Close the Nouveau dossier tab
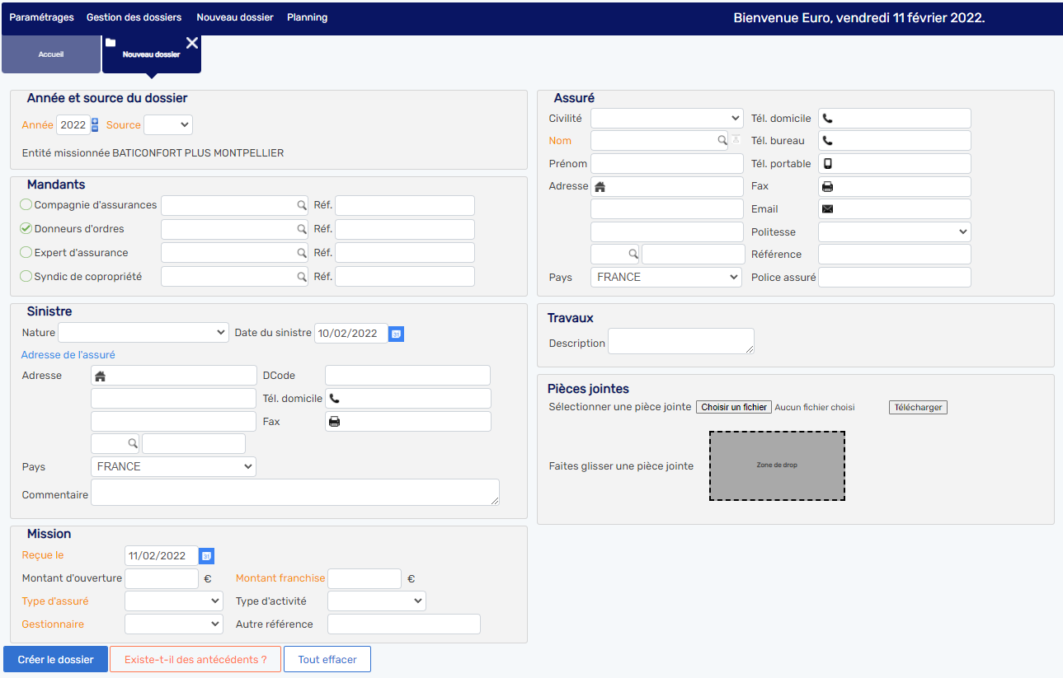Screen dimensions: 1063x678 coord(192,43)
